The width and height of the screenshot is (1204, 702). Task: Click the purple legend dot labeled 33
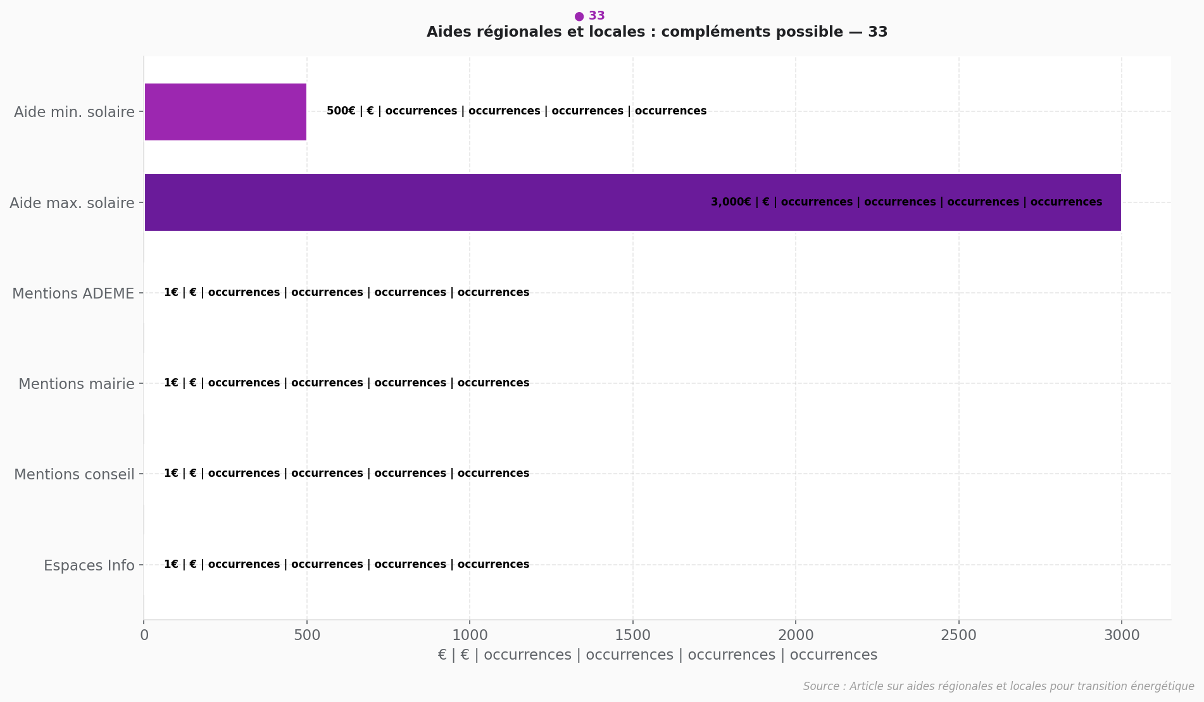tap(579, 16)
